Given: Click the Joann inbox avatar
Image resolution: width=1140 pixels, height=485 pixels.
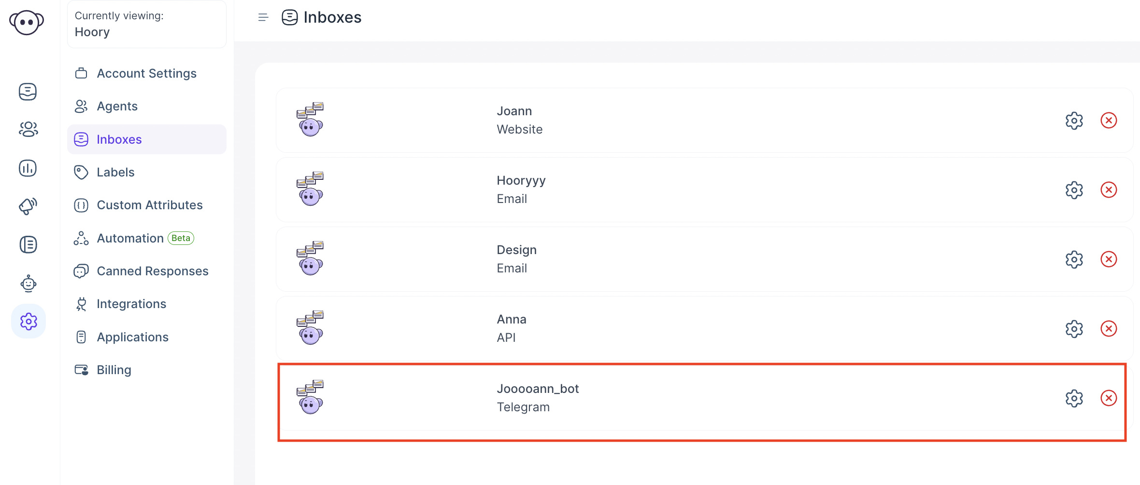Looking at the screenshot, I should pos(310,120).
